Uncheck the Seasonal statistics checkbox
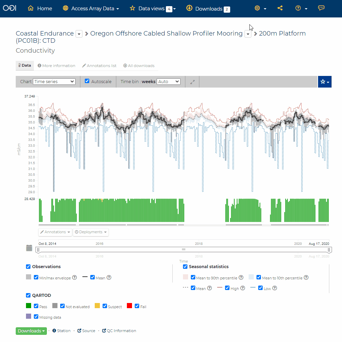Screen dimensions: 342x342 coord(185,266)
